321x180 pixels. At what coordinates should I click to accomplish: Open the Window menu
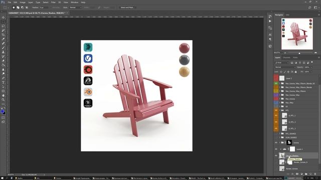click(75, 2)
